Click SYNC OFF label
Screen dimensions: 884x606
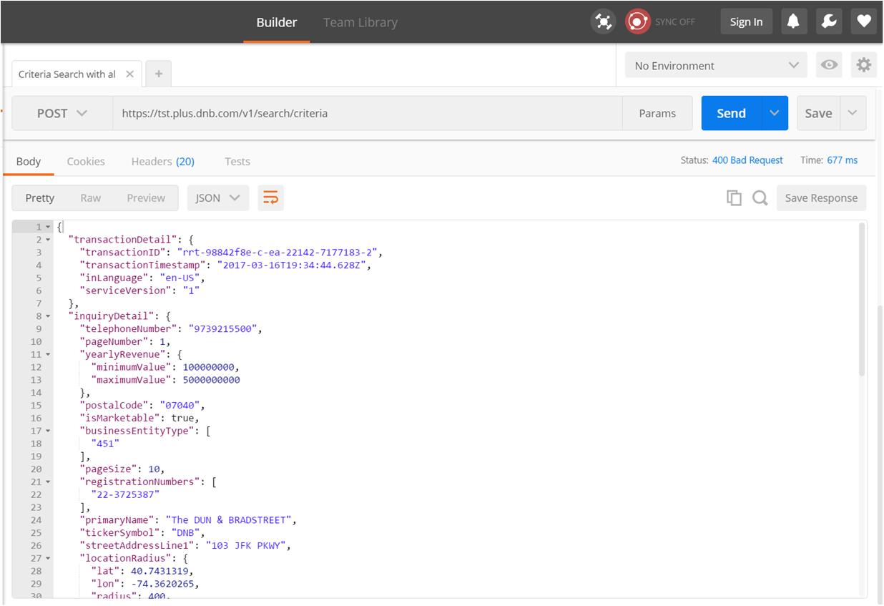pyautogui.click(x=675, y=21)
